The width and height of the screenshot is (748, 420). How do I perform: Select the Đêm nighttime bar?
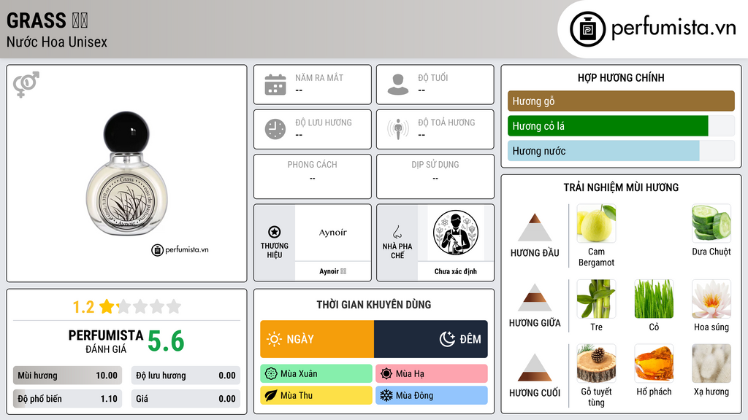(431, 339)
